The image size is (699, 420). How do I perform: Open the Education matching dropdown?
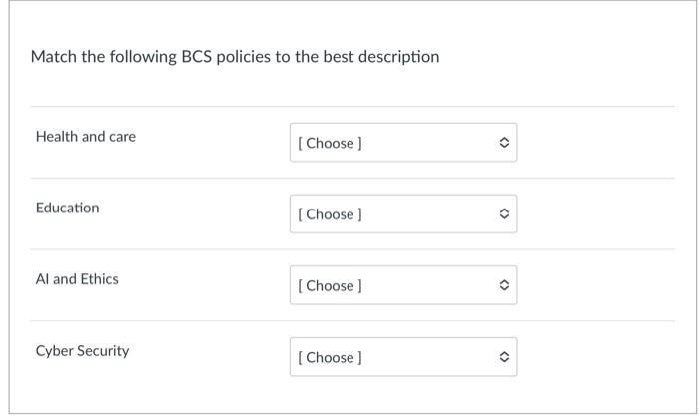point(403,214)
